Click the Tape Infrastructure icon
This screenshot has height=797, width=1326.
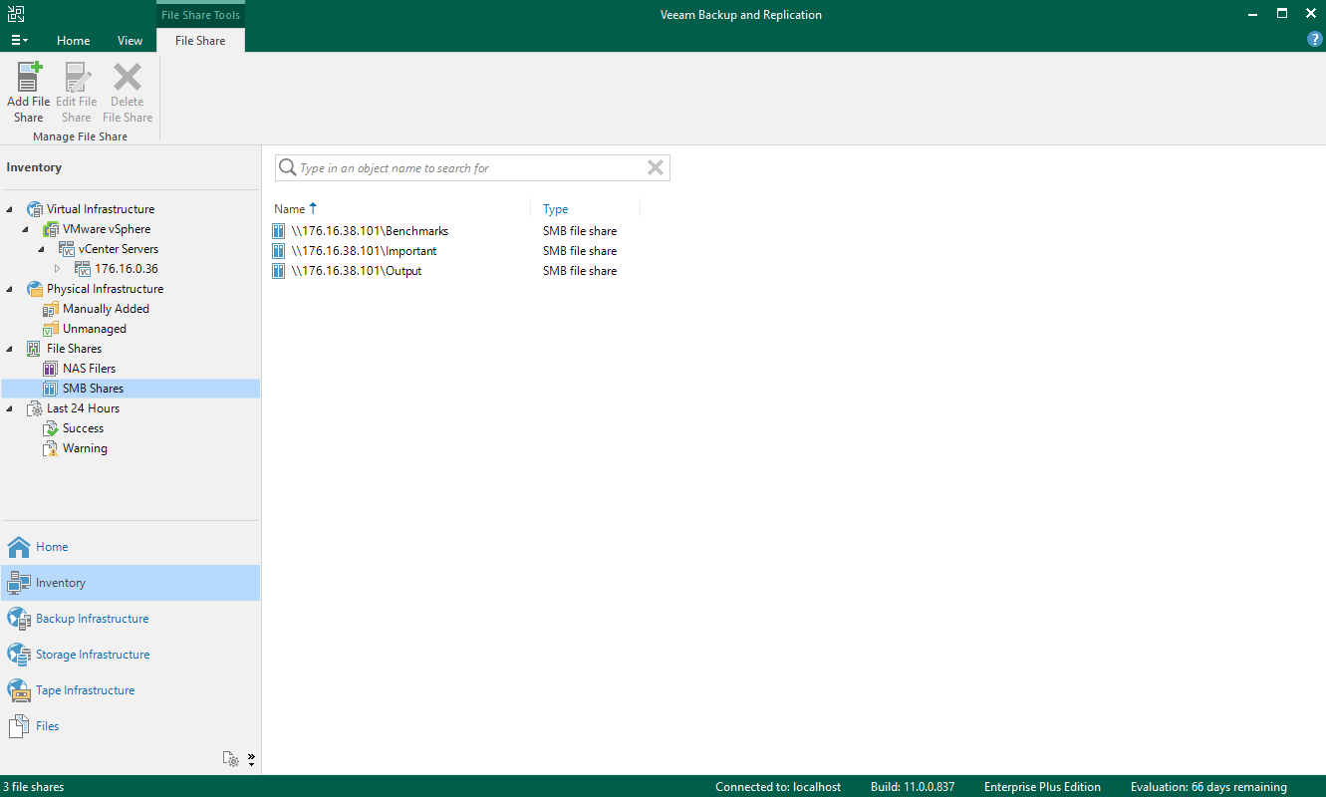19,690
